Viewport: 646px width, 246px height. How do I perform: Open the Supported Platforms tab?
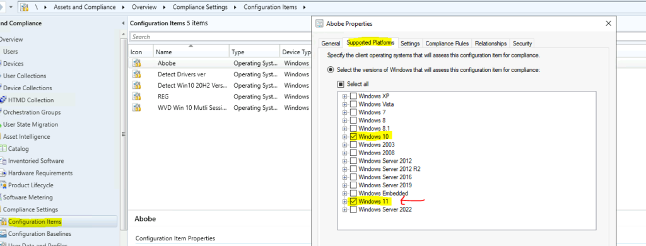tap(370, 42)
